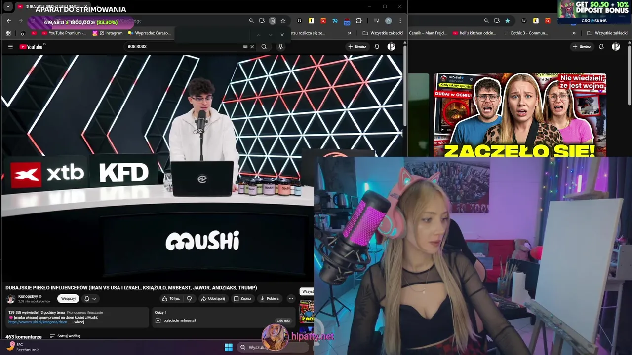Screen dimensions: 632x355
Task: Start voice search with microphone icon
Action: click(x=280, y=47)
